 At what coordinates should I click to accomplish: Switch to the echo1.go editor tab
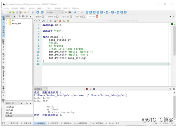pos(53,17)
